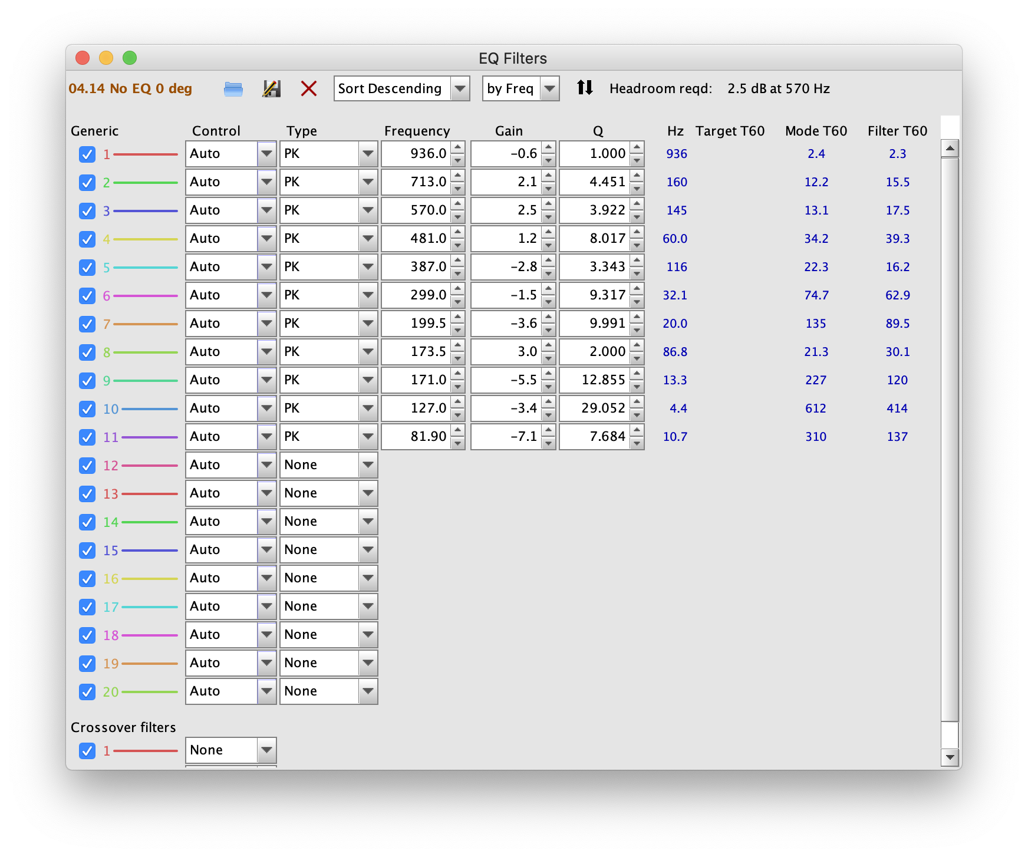Increase frequency of filter 1 with up arrow

[x=458, y=148]
